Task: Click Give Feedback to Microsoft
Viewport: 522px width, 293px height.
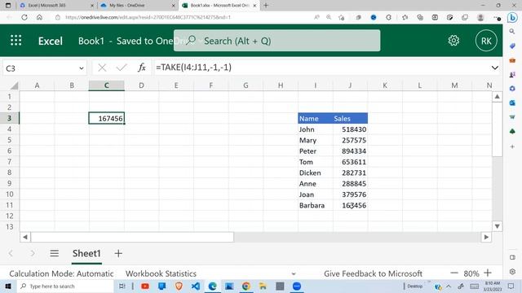Action: click(373, 273)
